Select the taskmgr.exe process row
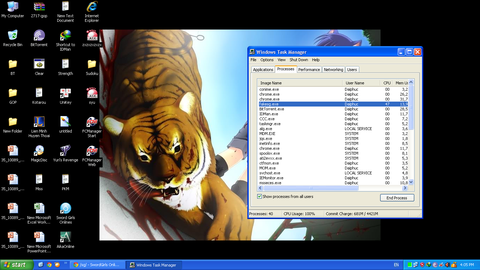Screen dimensions: 480x270 click(x=333, y=124)
